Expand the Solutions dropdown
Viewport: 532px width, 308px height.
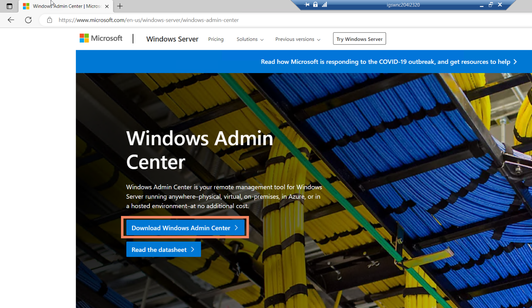pyautogui.click(x=250, y=39)
